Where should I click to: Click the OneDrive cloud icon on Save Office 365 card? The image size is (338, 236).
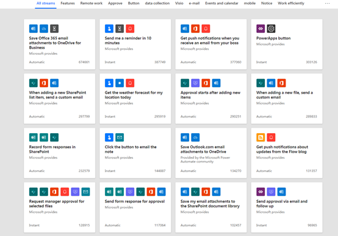click(x=44, y=29)
